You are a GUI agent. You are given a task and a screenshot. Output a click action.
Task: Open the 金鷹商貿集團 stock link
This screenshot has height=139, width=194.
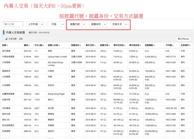8,94
